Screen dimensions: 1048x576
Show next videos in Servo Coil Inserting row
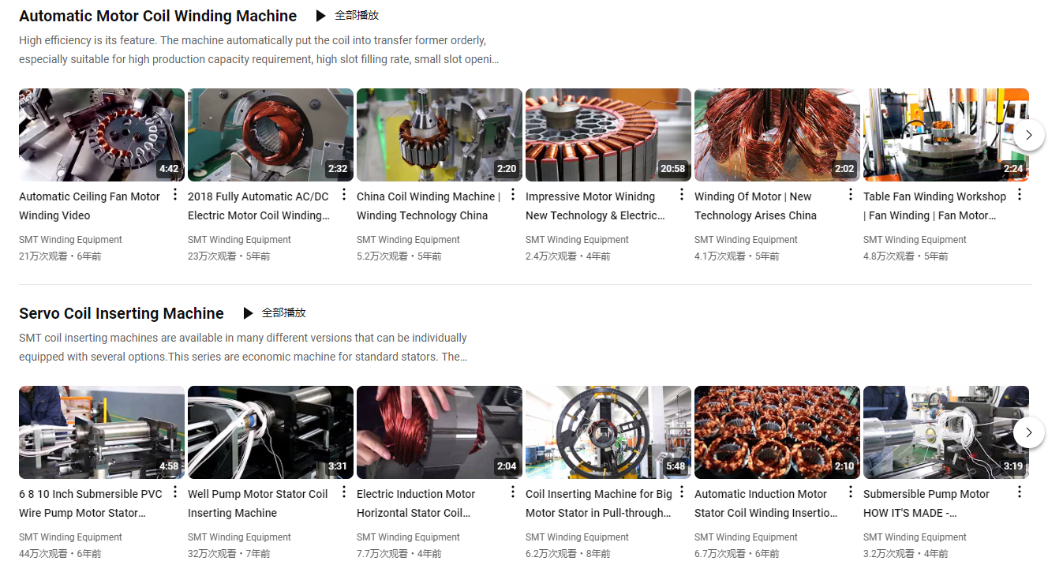click(x=1029, y=432)
